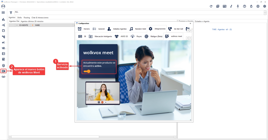
Task: Open the voicemail icon in sidebar
Action: pyautogui.click(x=3, y=77)
